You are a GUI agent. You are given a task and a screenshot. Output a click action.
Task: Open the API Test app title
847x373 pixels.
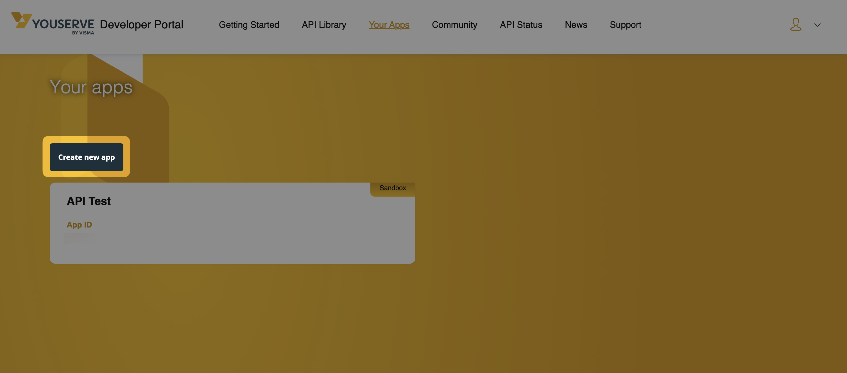(89, 201)
